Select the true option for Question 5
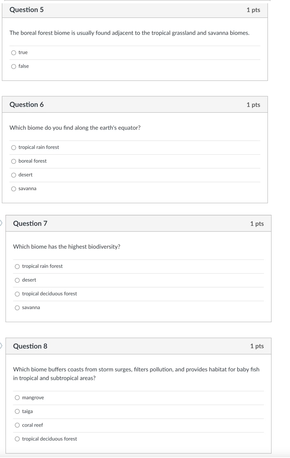The image size is (290, 458). coord(13,53)
